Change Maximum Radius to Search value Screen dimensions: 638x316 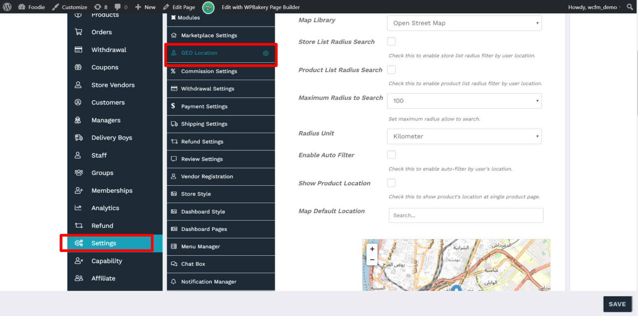click(x=464, y=100)
